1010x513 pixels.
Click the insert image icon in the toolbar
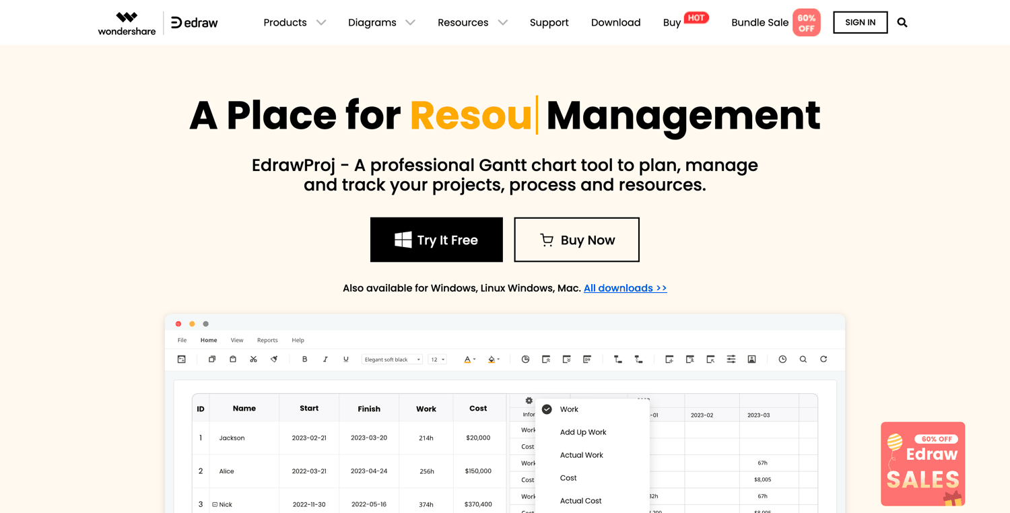click(x=751, y=360)
